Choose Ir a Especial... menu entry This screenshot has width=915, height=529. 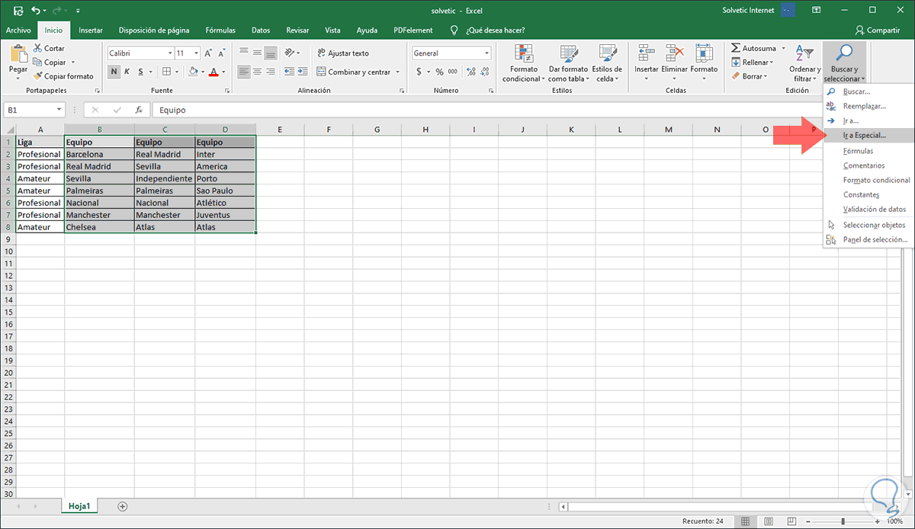coord(868,135)
